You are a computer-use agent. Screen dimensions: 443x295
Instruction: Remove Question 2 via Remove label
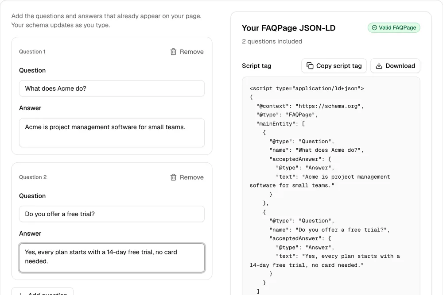click(191, 177)
